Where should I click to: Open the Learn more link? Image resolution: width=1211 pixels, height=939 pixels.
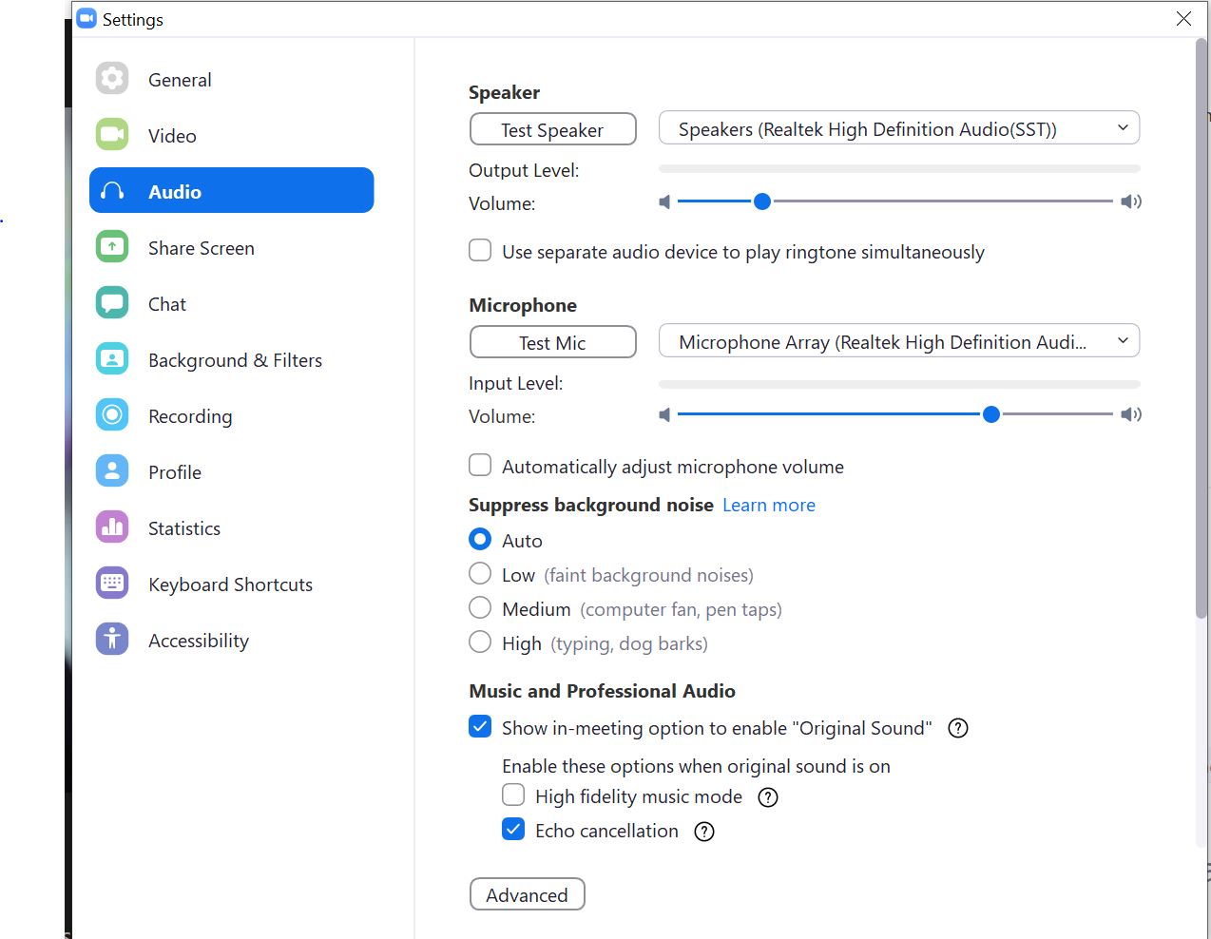click(768, 506)
